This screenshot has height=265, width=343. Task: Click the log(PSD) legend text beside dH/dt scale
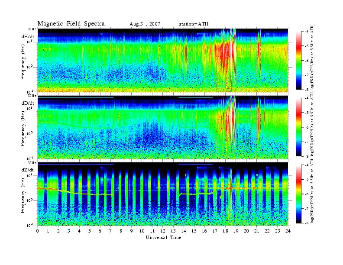[x=312, y=58]
